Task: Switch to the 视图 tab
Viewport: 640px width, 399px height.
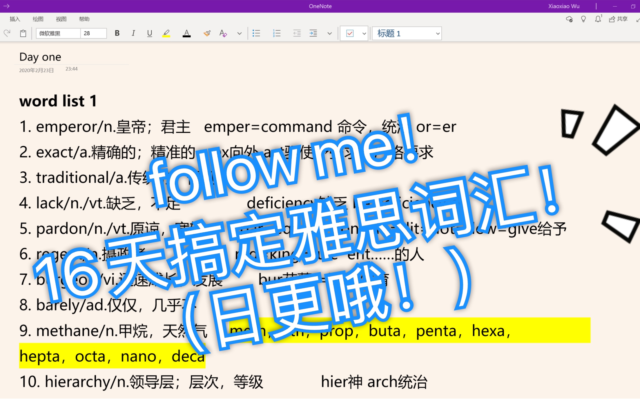Action: click(x=61, y=19)
